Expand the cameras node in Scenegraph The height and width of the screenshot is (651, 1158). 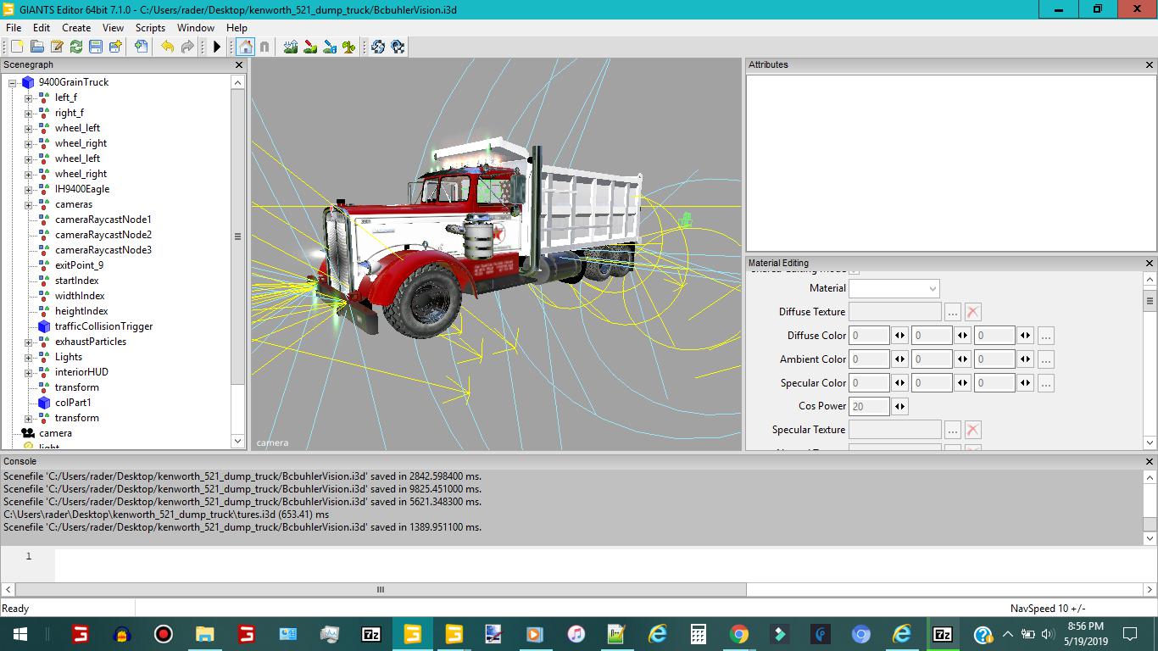pos(28,205)
